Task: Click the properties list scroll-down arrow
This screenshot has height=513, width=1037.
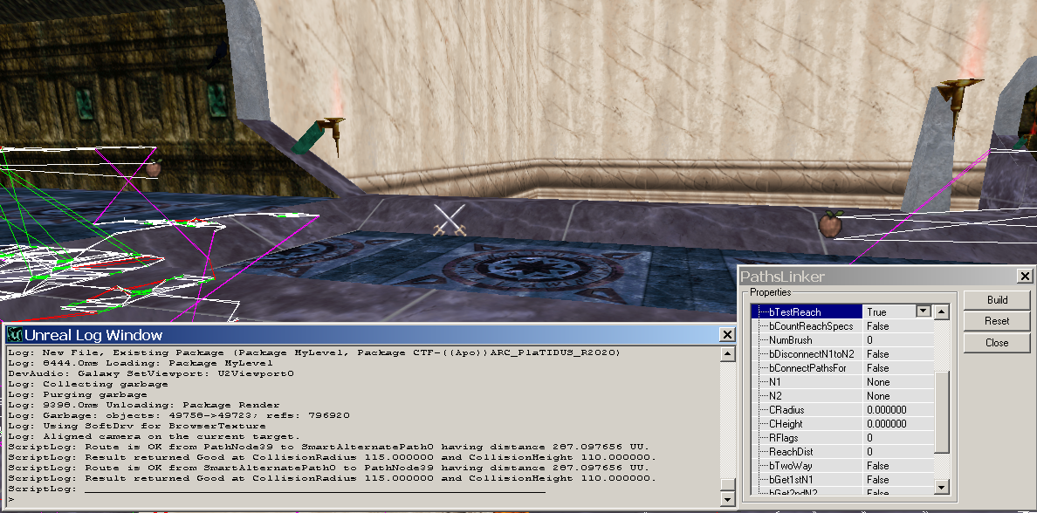Action: pyautogui.click(x=942, y=487)
